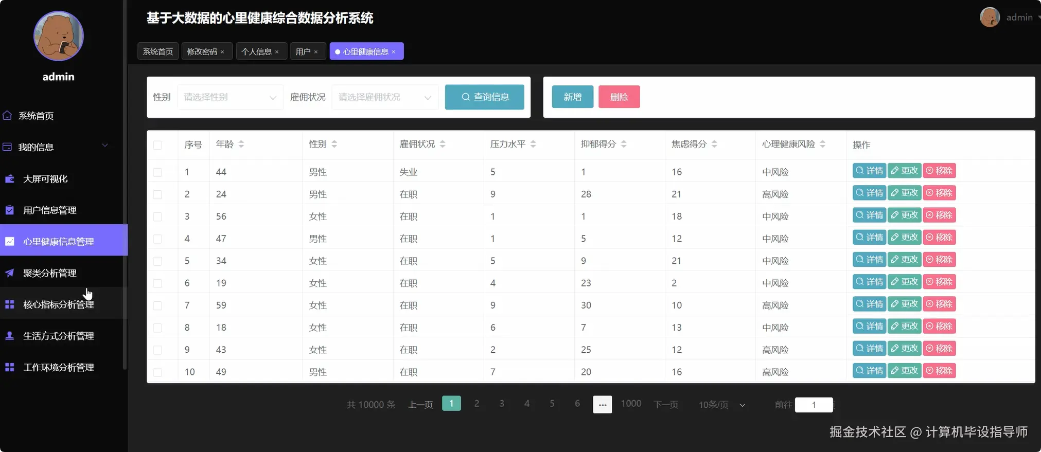Click 生活方式分析管理 person icon
1041x452 pixels.
point(9,336)
